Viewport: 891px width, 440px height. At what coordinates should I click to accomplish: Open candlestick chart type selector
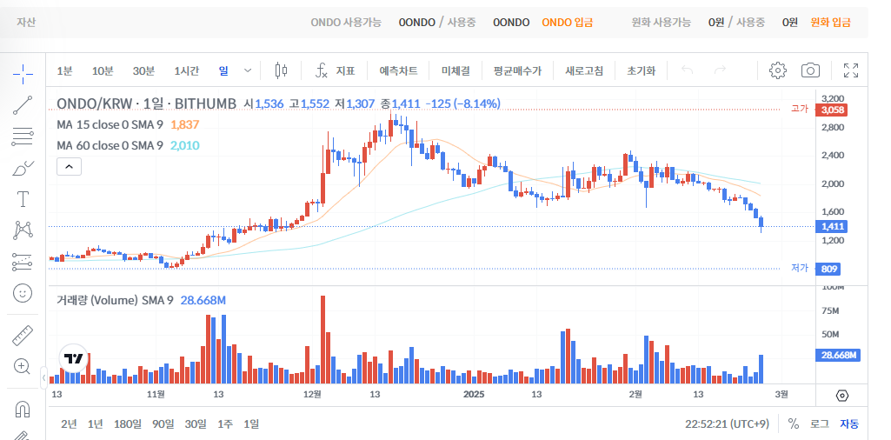281,70
